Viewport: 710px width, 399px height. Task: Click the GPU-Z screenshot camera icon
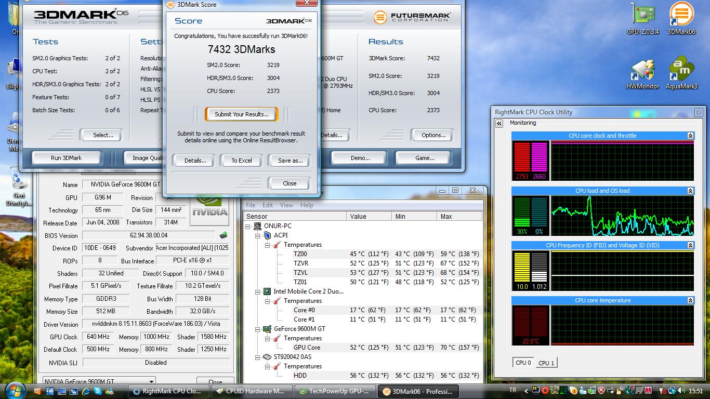point(223,235)
